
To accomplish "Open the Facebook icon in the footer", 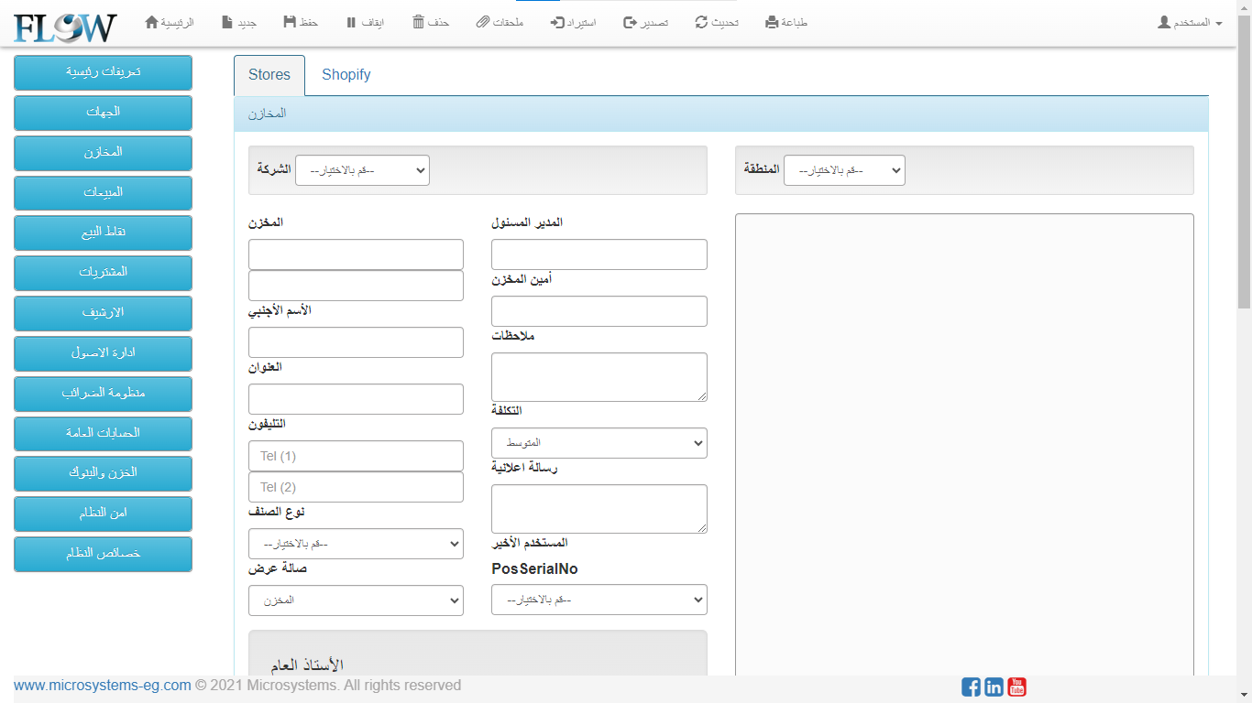I will (x=971, y=687).
